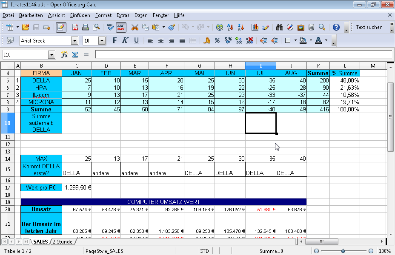Viewport: 395px width, 255px height.
Task: Send document as e-mail icon
Action: 46,27
